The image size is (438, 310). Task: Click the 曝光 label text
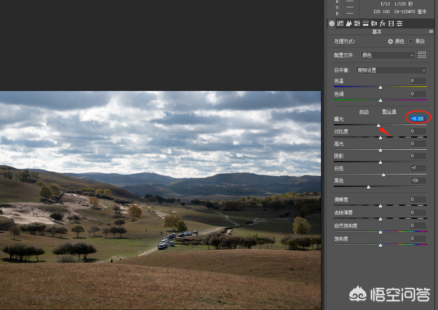point(339,119)
